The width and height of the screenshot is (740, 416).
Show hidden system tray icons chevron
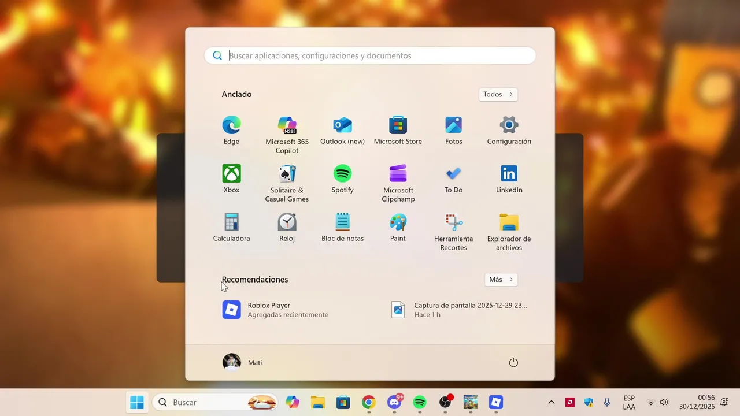click(x=552, y=402)
